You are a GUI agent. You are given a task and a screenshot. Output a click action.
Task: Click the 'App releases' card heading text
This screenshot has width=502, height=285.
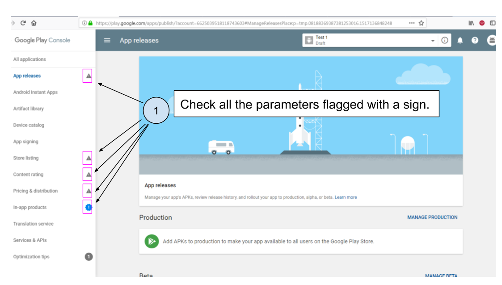[x=160, y=185]
